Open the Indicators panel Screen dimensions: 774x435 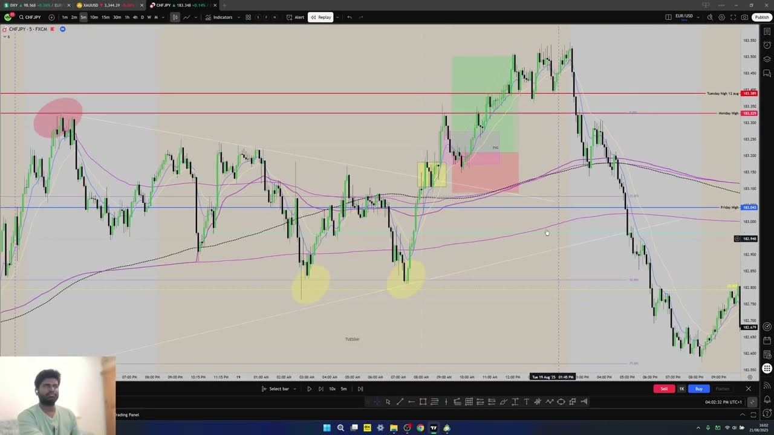pos(219,17)
